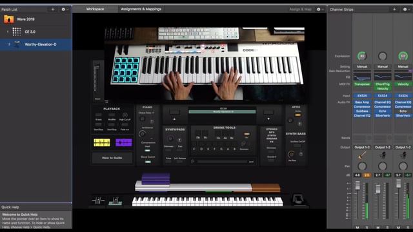Click the foot pedal icon by the keyboard
Image resolution: width=413 pixels, height=232 pixels.
pyautogui.click(x=298, y=199)
